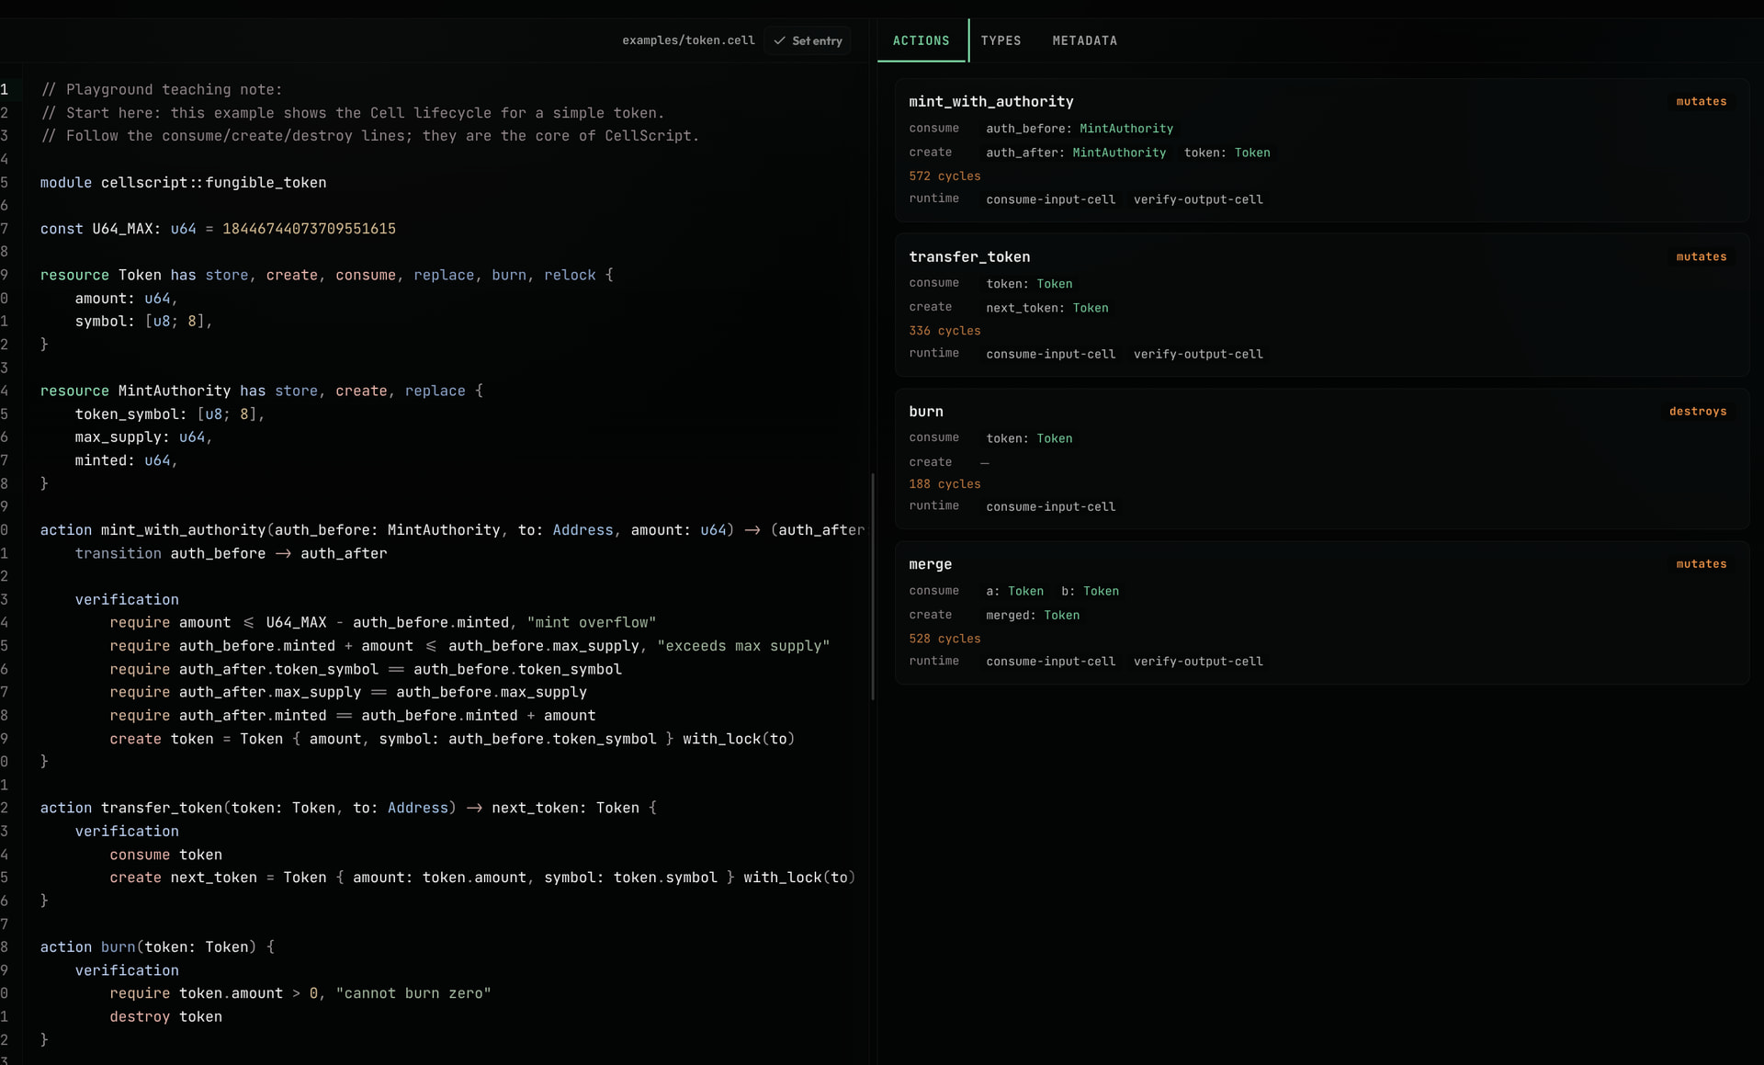This screenshot has height=1065, width=1764.
Task: Click consume-input-cell tag in mint_with_authority card
Action: 1050,199
